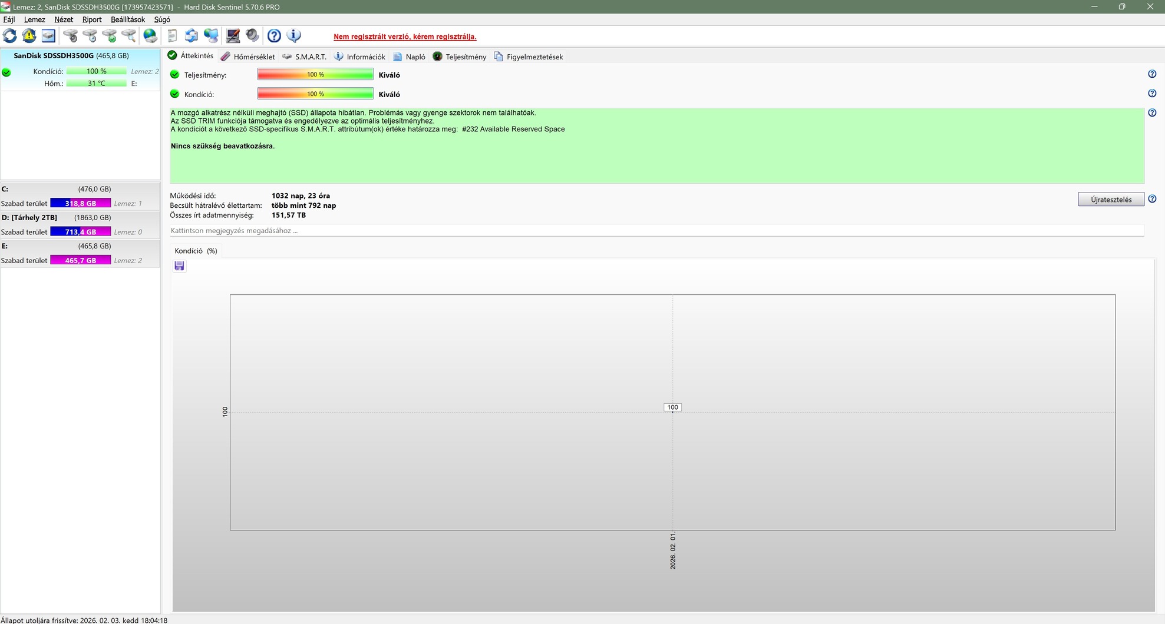Open the Információk tab
This screenshot has height=624, width=1165.
tap(359, 57)
